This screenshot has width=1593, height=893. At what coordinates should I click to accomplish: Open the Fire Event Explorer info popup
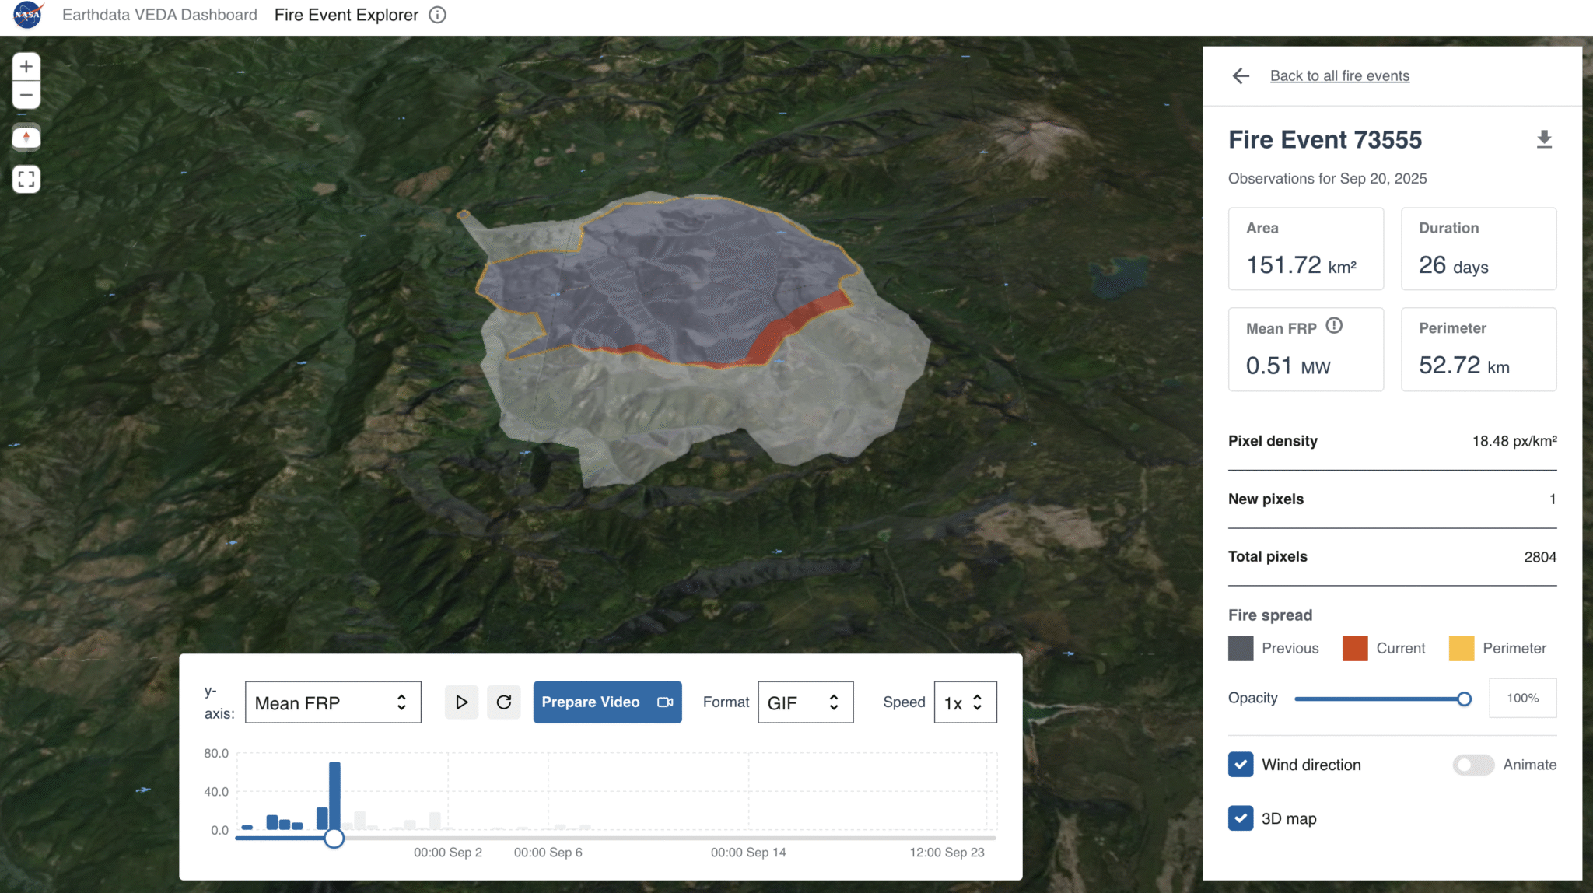point(437,15)
